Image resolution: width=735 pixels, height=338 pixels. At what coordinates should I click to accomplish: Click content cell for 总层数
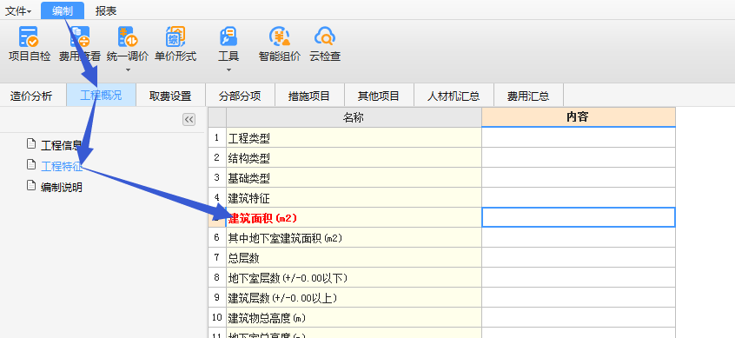pyautogui.click(x=579, y=258)
